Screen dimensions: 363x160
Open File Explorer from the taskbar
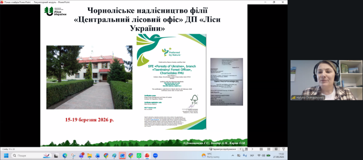[x=89, y=156]
